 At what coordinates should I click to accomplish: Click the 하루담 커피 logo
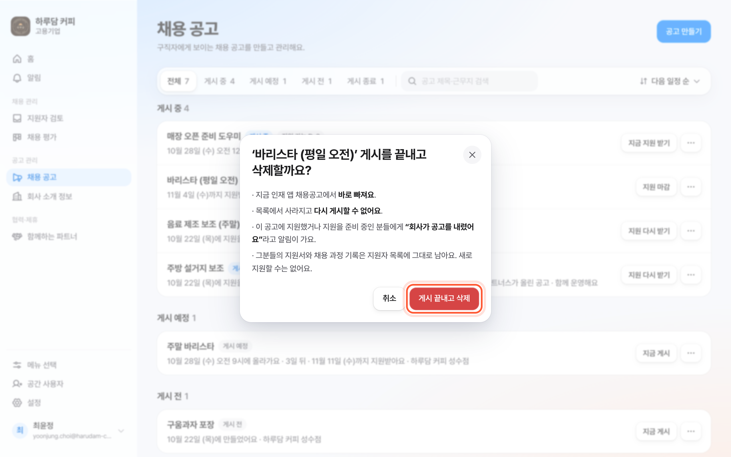pos(21,26)
